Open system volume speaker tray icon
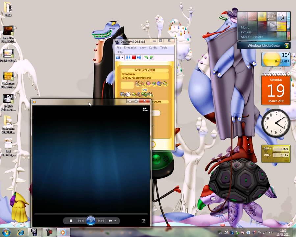Screen dimensions: 296x237 click(x=271, y=233)
